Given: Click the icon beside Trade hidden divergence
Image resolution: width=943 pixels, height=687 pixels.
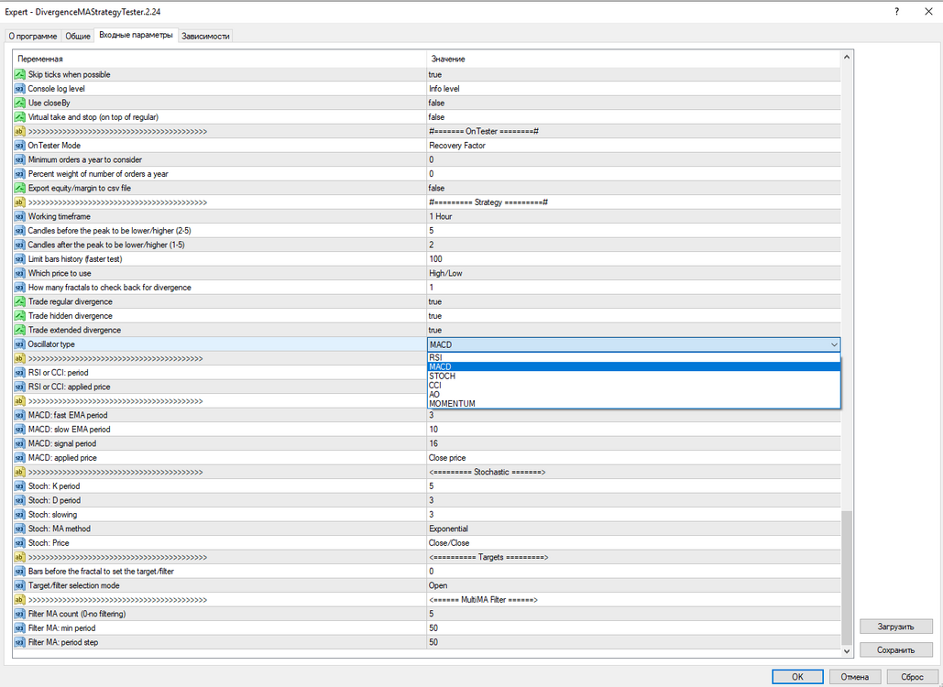Looking at the screenshot, I should click(20, 316).
